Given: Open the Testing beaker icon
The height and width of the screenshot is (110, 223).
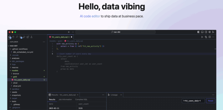Looking at the screenshot, I should coord(31,37).
